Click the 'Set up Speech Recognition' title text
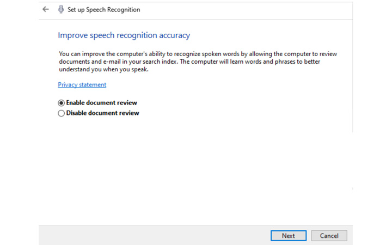The image size is (392, 245). (104, 10)
